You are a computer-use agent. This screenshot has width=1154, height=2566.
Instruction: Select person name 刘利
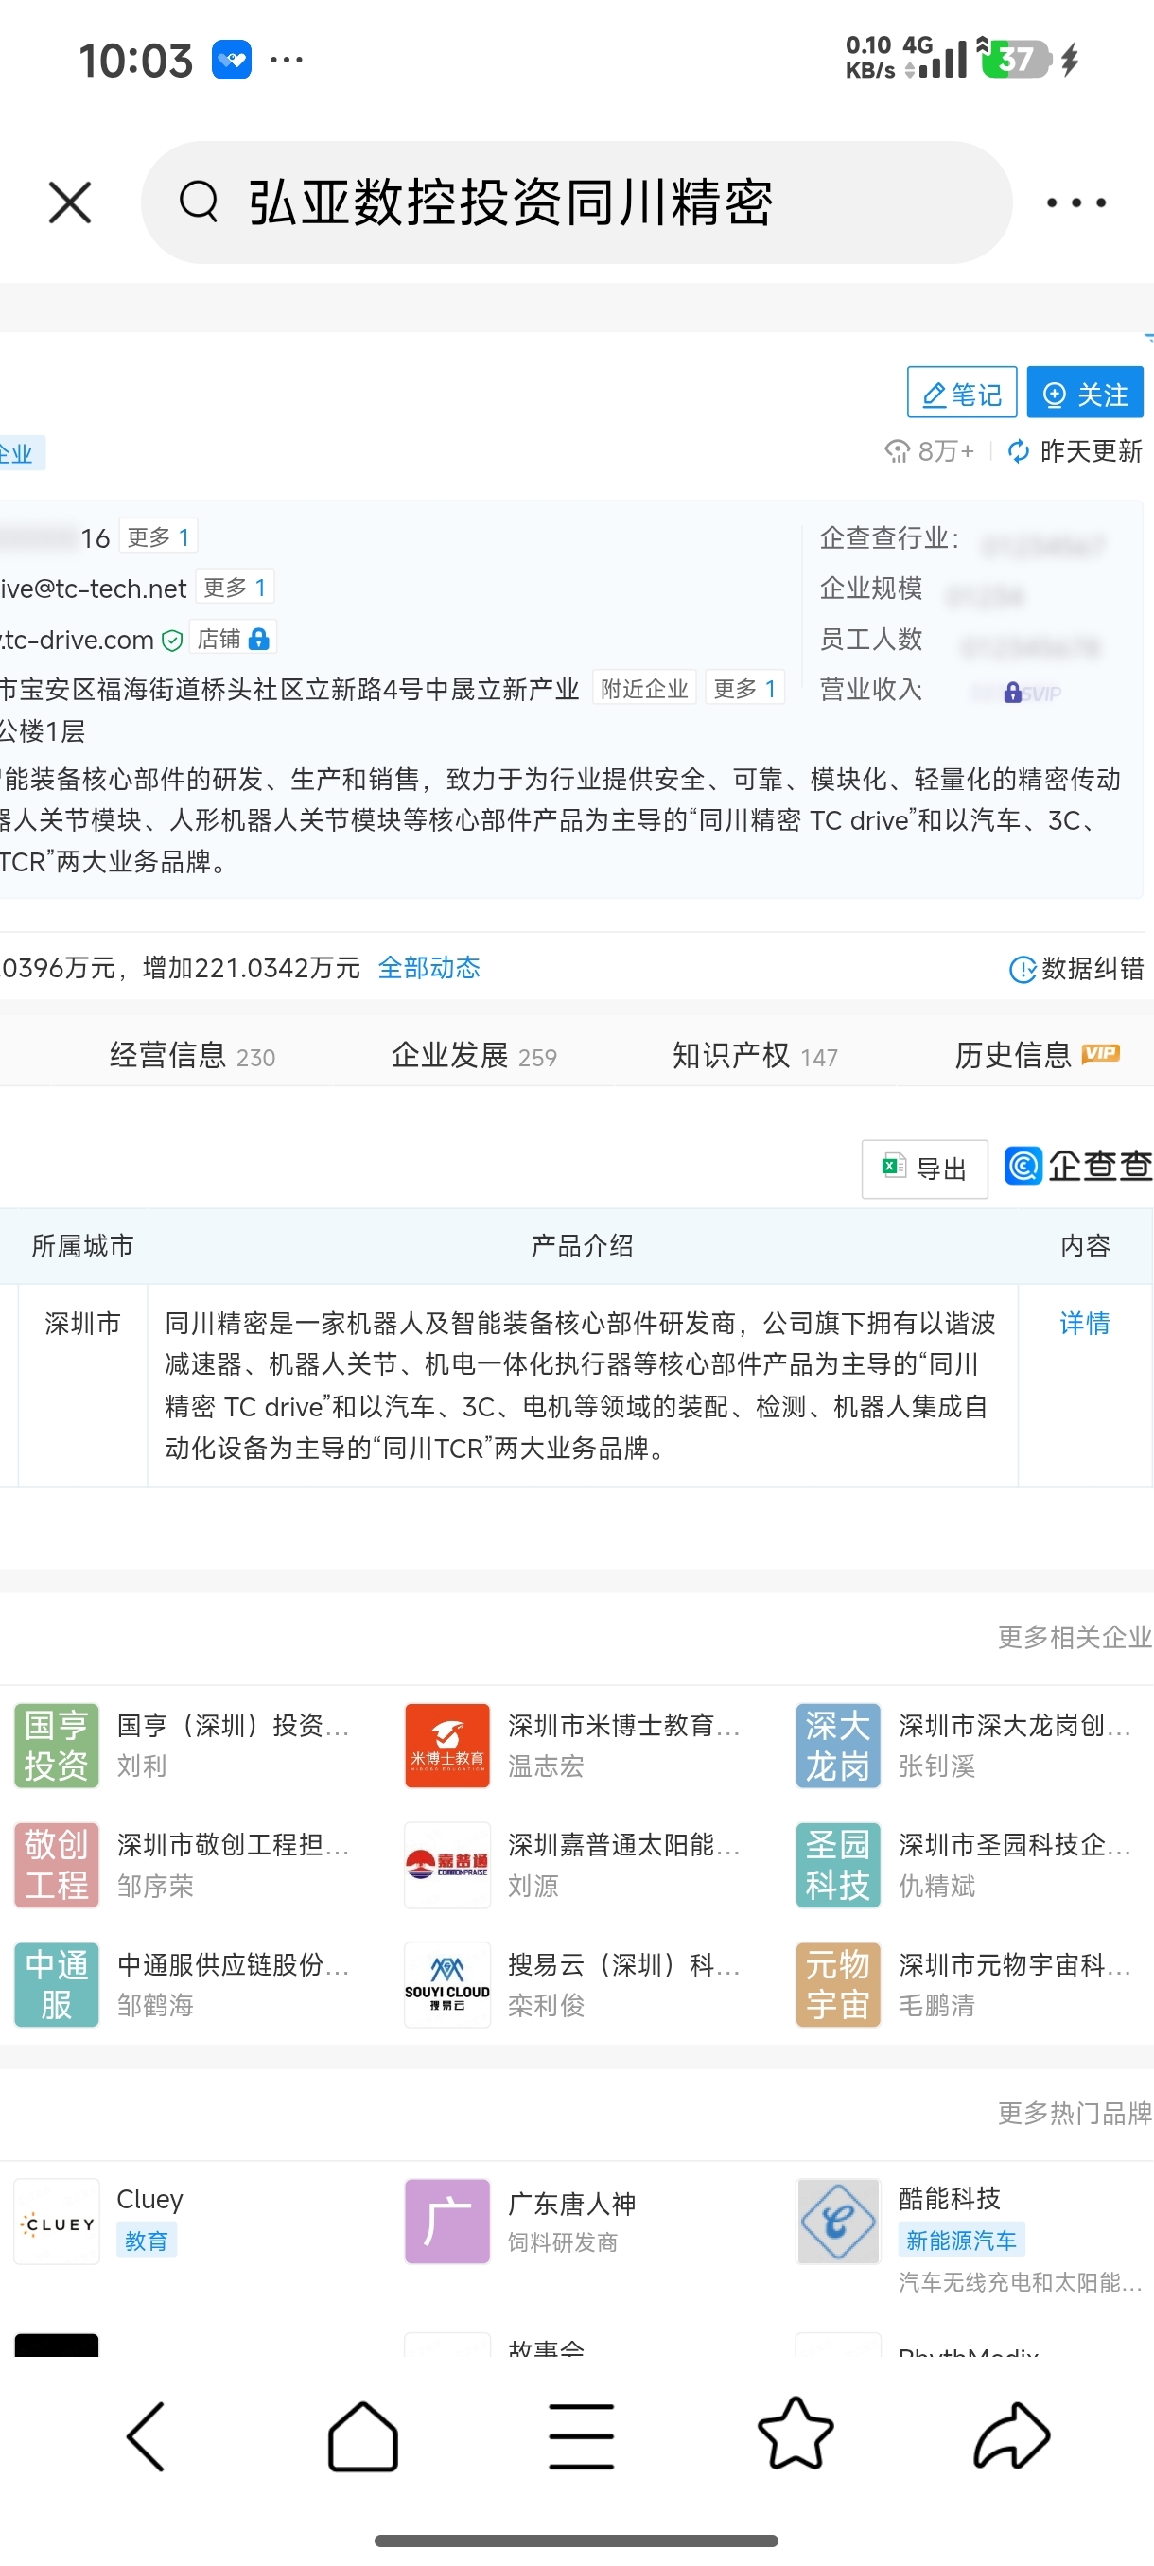click(x=141, y=1766)
